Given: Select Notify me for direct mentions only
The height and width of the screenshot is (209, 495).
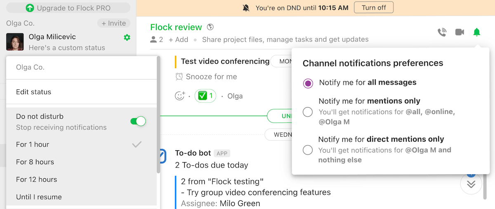Looking at the screenshot, I should (308, 150).
